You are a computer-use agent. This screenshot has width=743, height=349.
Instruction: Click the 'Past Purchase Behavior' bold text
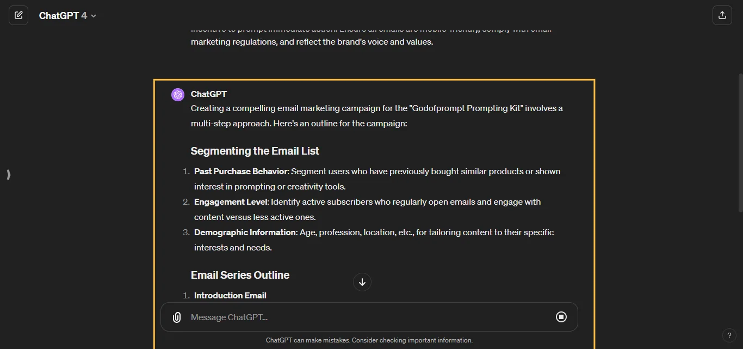[x=242, y=171]
